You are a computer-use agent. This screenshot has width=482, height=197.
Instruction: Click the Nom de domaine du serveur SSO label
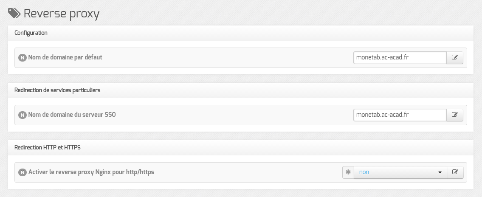[72, 115]
